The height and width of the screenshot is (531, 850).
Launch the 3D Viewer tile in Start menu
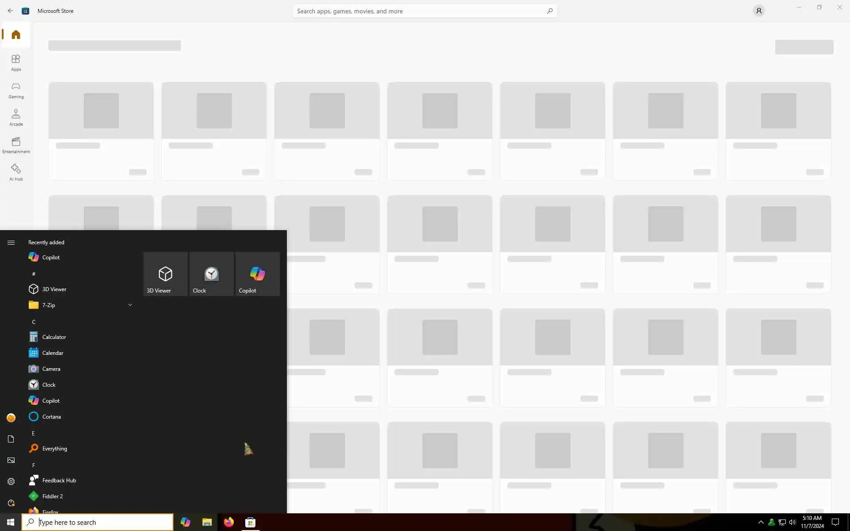[165, 274]
